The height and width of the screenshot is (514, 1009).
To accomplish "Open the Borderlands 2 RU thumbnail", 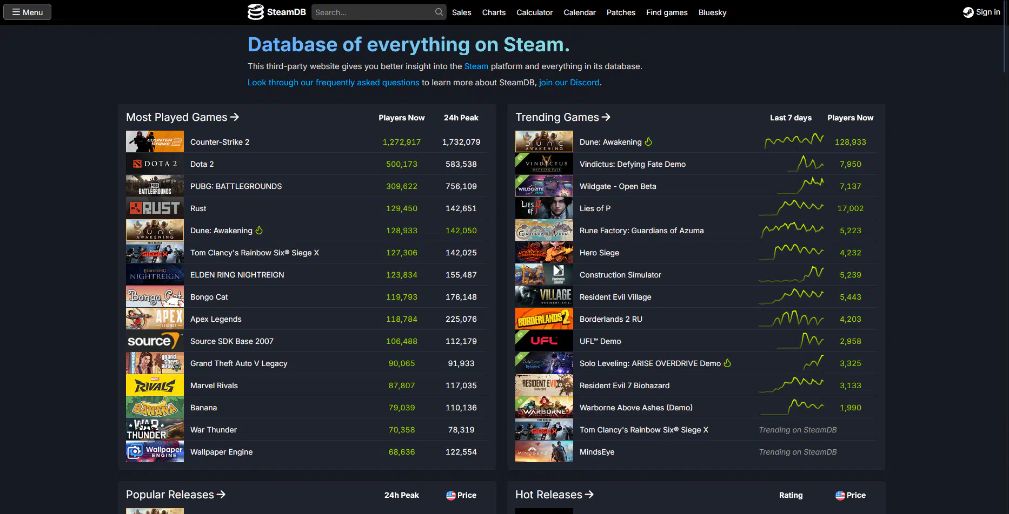I will coord(544,319).
